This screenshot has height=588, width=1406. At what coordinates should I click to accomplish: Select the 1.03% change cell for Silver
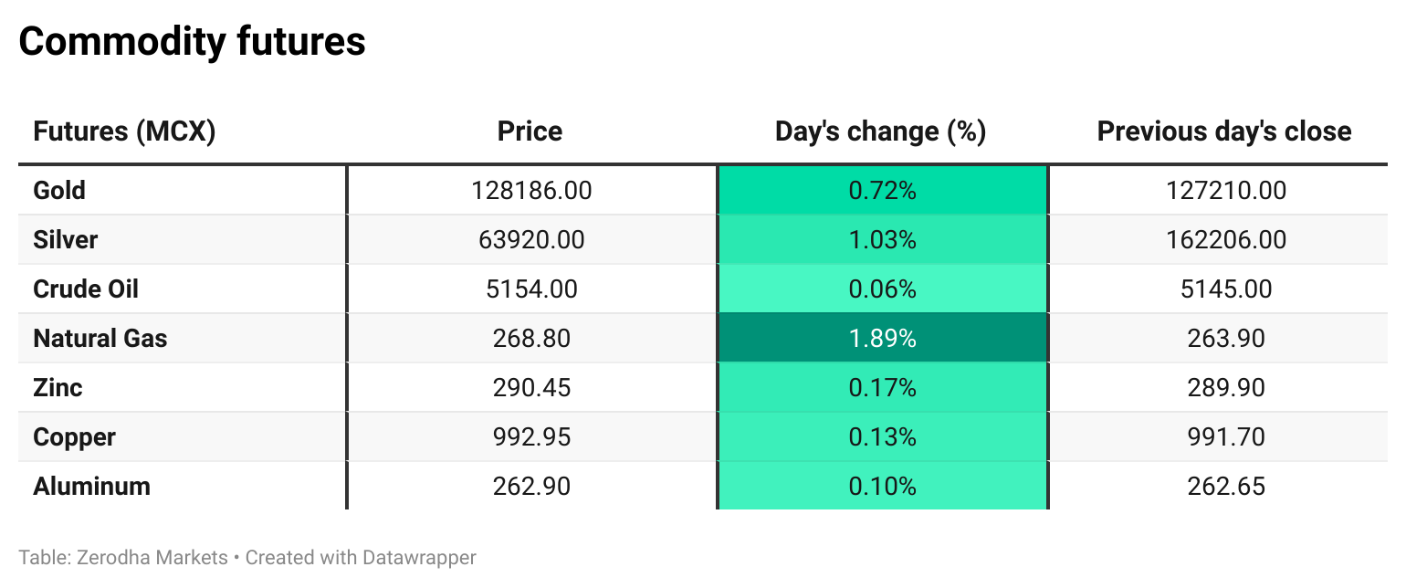pos(882,240)
